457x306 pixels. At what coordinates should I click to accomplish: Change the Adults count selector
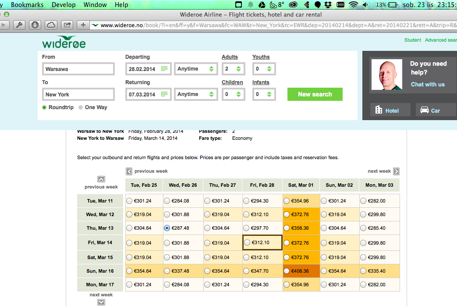(233, 69)
